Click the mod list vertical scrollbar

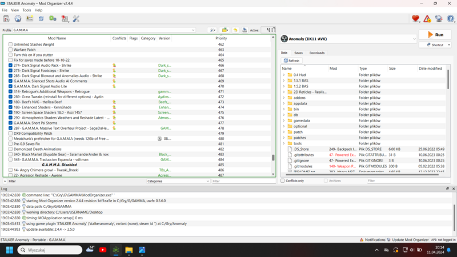pyautogui.click(x=273, y=103)
